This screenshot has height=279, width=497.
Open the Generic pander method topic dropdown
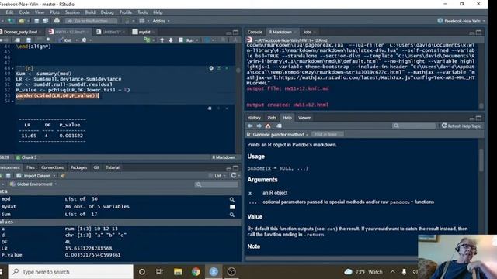click(278, 134)
